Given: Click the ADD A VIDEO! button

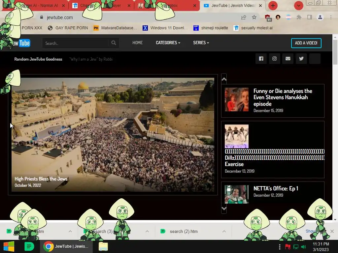Looking at the screenshot, I should coord(306,43).
